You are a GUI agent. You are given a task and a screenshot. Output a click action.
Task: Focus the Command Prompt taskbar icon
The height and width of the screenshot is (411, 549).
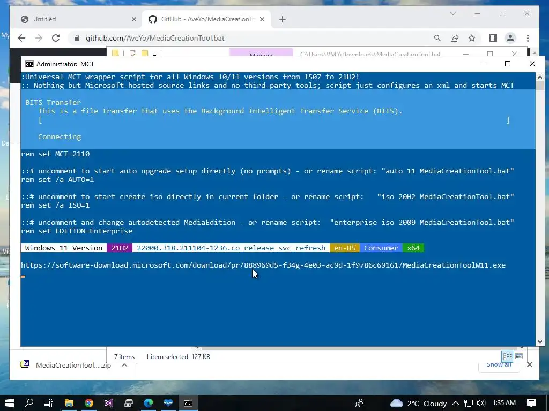(188, 403)
